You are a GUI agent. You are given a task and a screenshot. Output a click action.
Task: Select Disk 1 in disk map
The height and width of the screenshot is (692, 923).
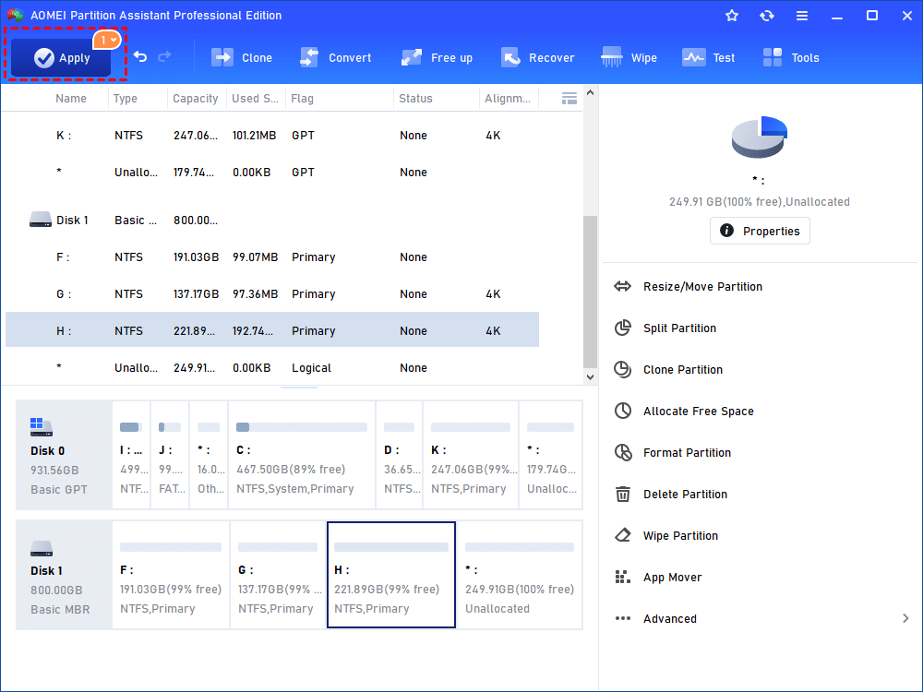click(65, 575)
